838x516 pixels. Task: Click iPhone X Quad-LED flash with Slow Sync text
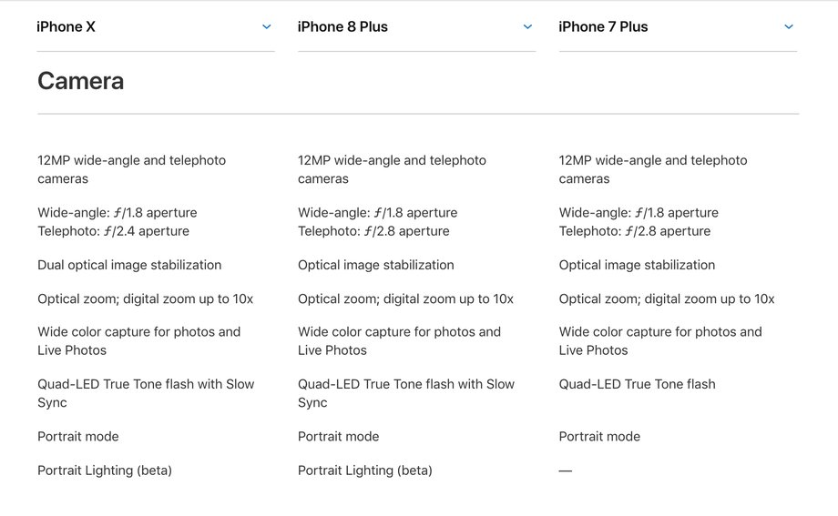[x=146, y=393]
